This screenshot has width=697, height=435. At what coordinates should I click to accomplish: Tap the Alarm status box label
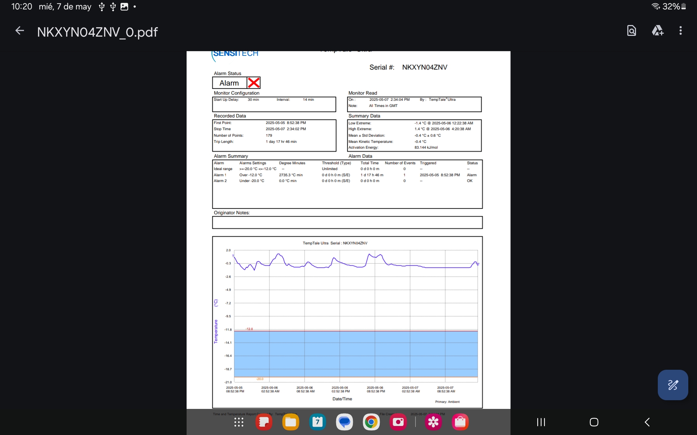click(x=229, y=83)
